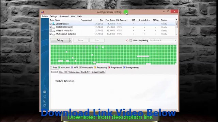This screenshot has width=218, height=122.
Task: Open the View menu
Action: (x=73, y=16)
